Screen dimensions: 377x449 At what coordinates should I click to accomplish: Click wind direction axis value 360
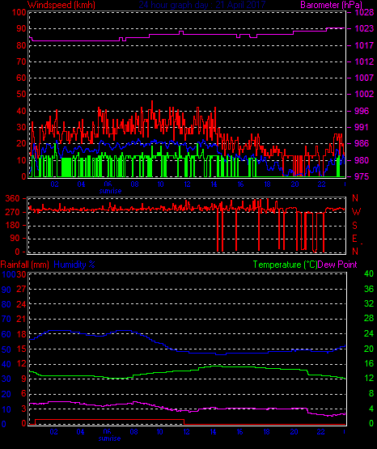pyautogui.click(x=13, y=198)
